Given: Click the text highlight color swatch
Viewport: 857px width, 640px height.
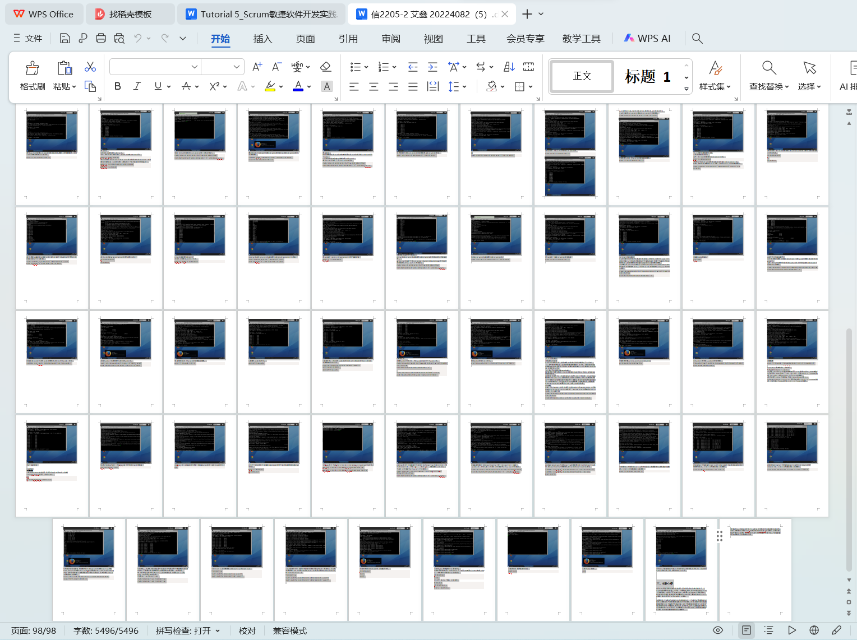Looking at the screenshot, I should tap(270, 86).
